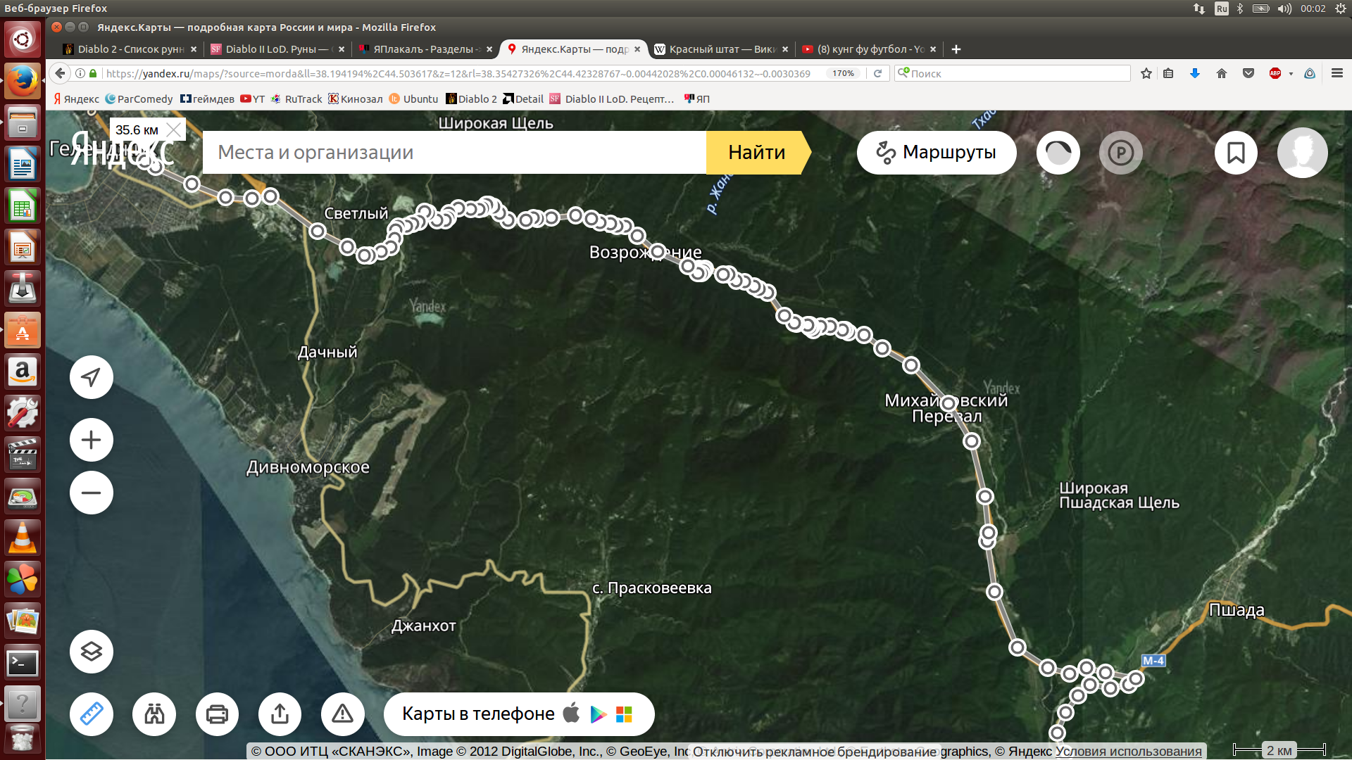Viewport: 1352px width, 760px height.
Task: Report a map error with warning icon
Action: click(x=343, y=714)
